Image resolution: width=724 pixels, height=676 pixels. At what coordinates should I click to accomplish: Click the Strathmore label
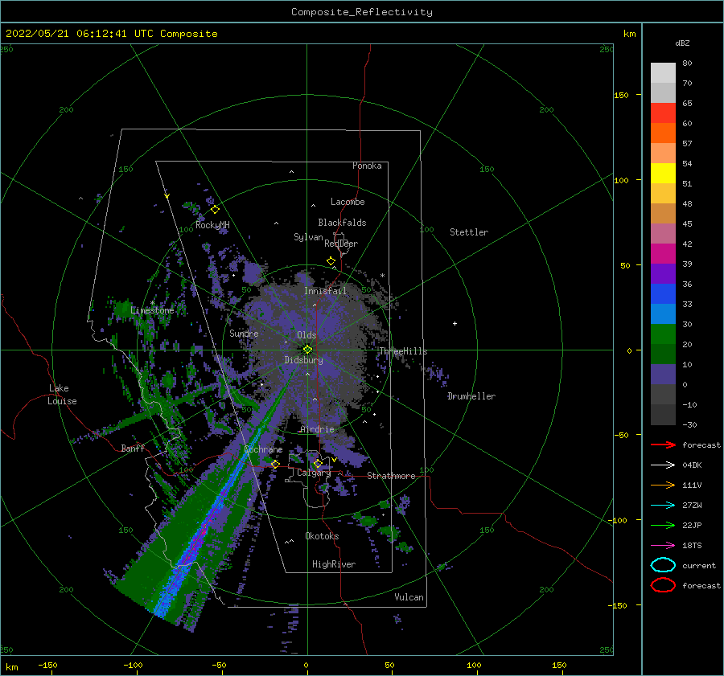[x=391, y=476]
